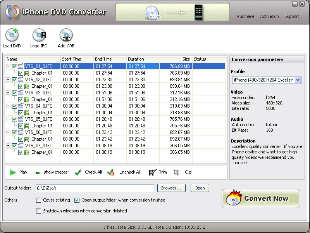Image resolution: width=310 pixels, height=233 pixels.
Task: Click the 01:51:06 duration of VTS_03_0.IFO
Action: tap(137, 93)
